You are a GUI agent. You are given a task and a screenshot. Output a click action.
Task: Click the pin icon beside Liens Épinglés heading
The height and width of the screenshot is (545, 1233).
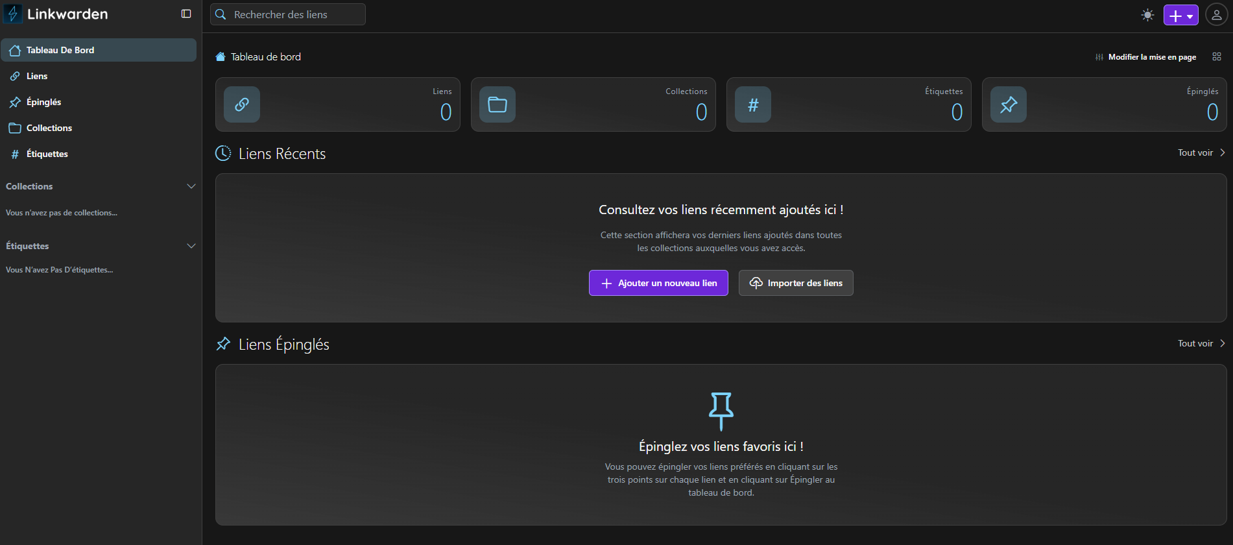[223, 344]
